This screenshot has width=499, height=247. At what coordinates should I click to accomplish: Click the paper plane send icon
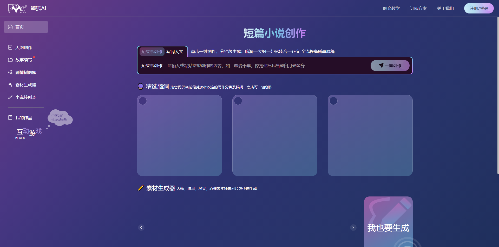[381, 66]
